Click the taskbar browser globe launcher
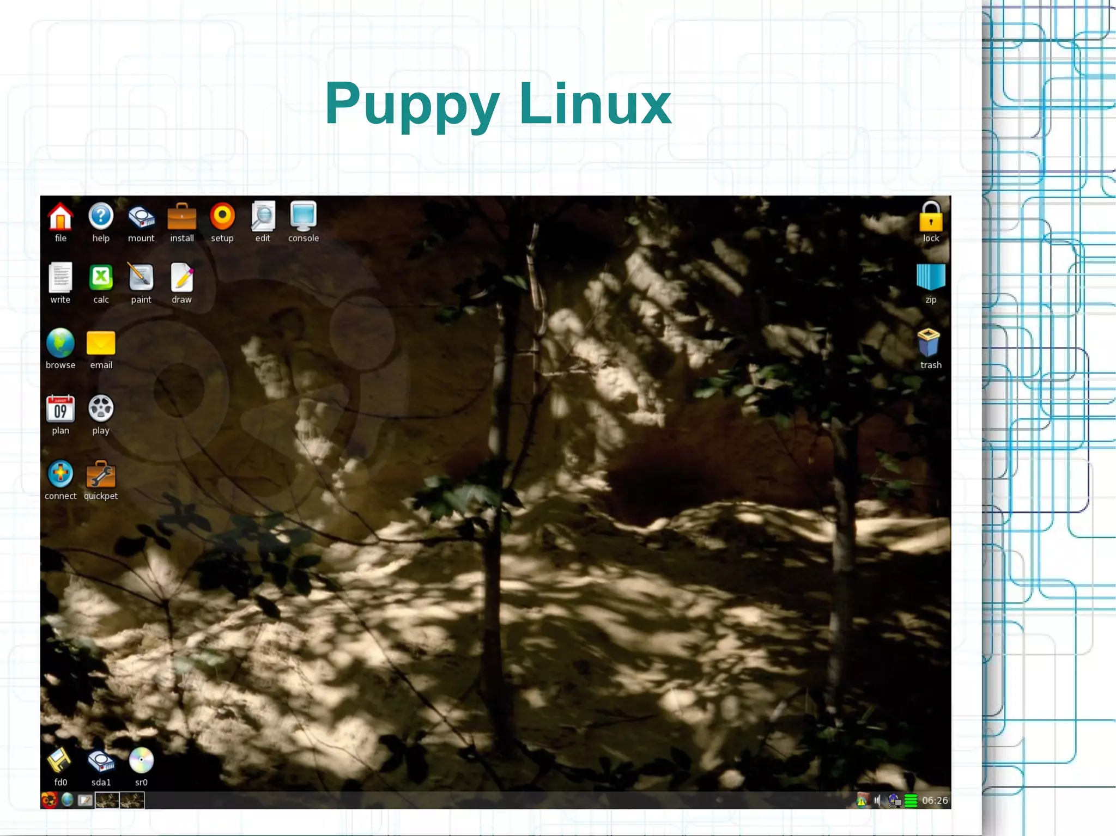The height and width of the screenshot is (836, 1116). [67, 800]
